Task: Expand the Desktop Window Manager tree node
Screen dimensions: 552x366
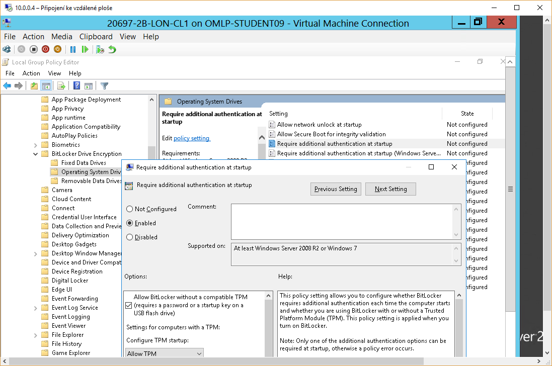Action: (36, 253)
